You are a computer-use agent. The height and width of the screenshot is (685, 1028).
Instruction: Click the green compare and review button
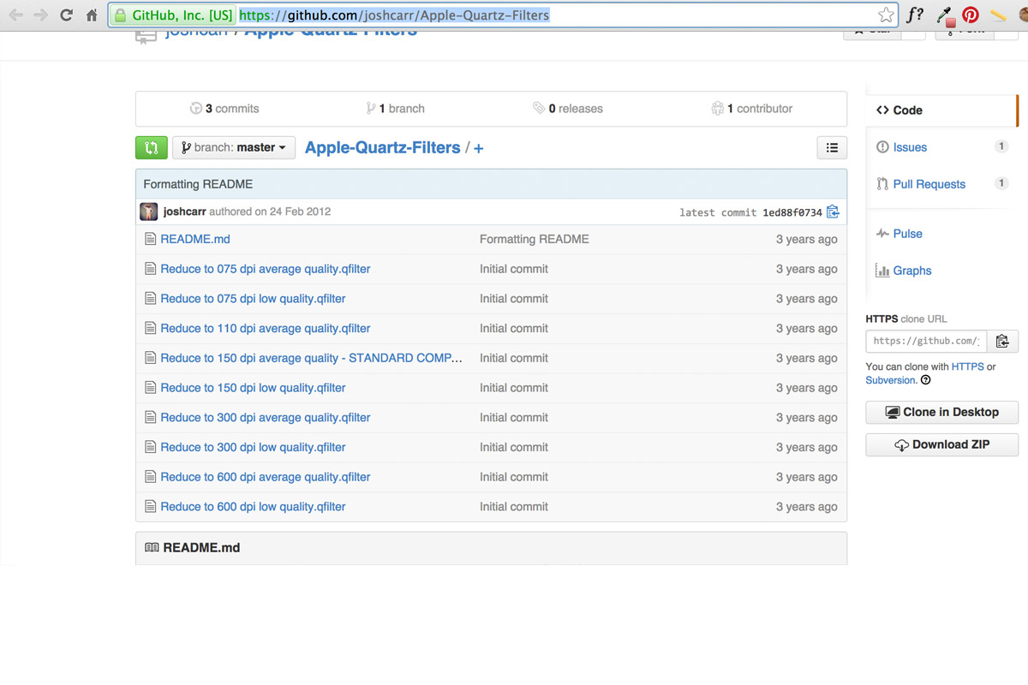tap(151, 147)
